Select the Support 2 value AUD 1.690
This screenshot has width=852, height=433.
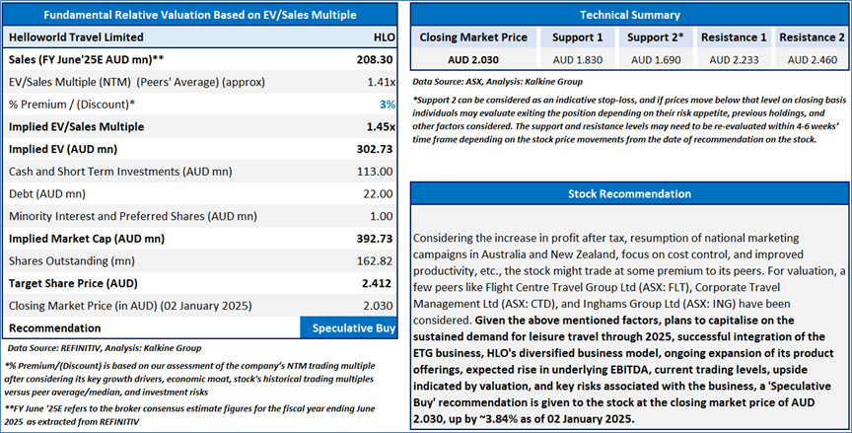[x=656, y=60]
